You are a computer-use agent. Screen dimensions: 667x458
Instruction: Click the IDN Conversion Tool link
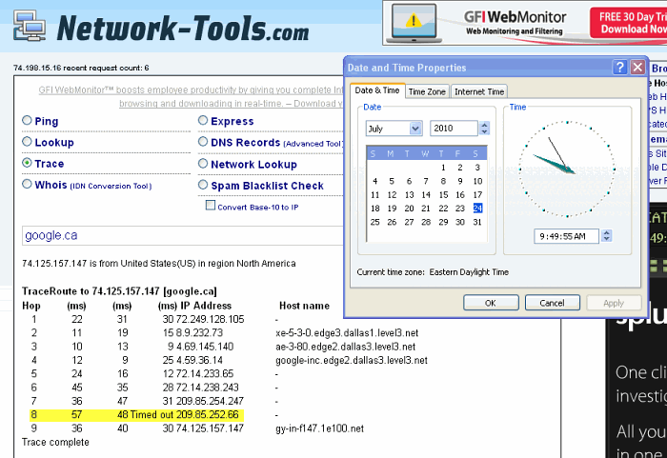[x=111, y=186]
